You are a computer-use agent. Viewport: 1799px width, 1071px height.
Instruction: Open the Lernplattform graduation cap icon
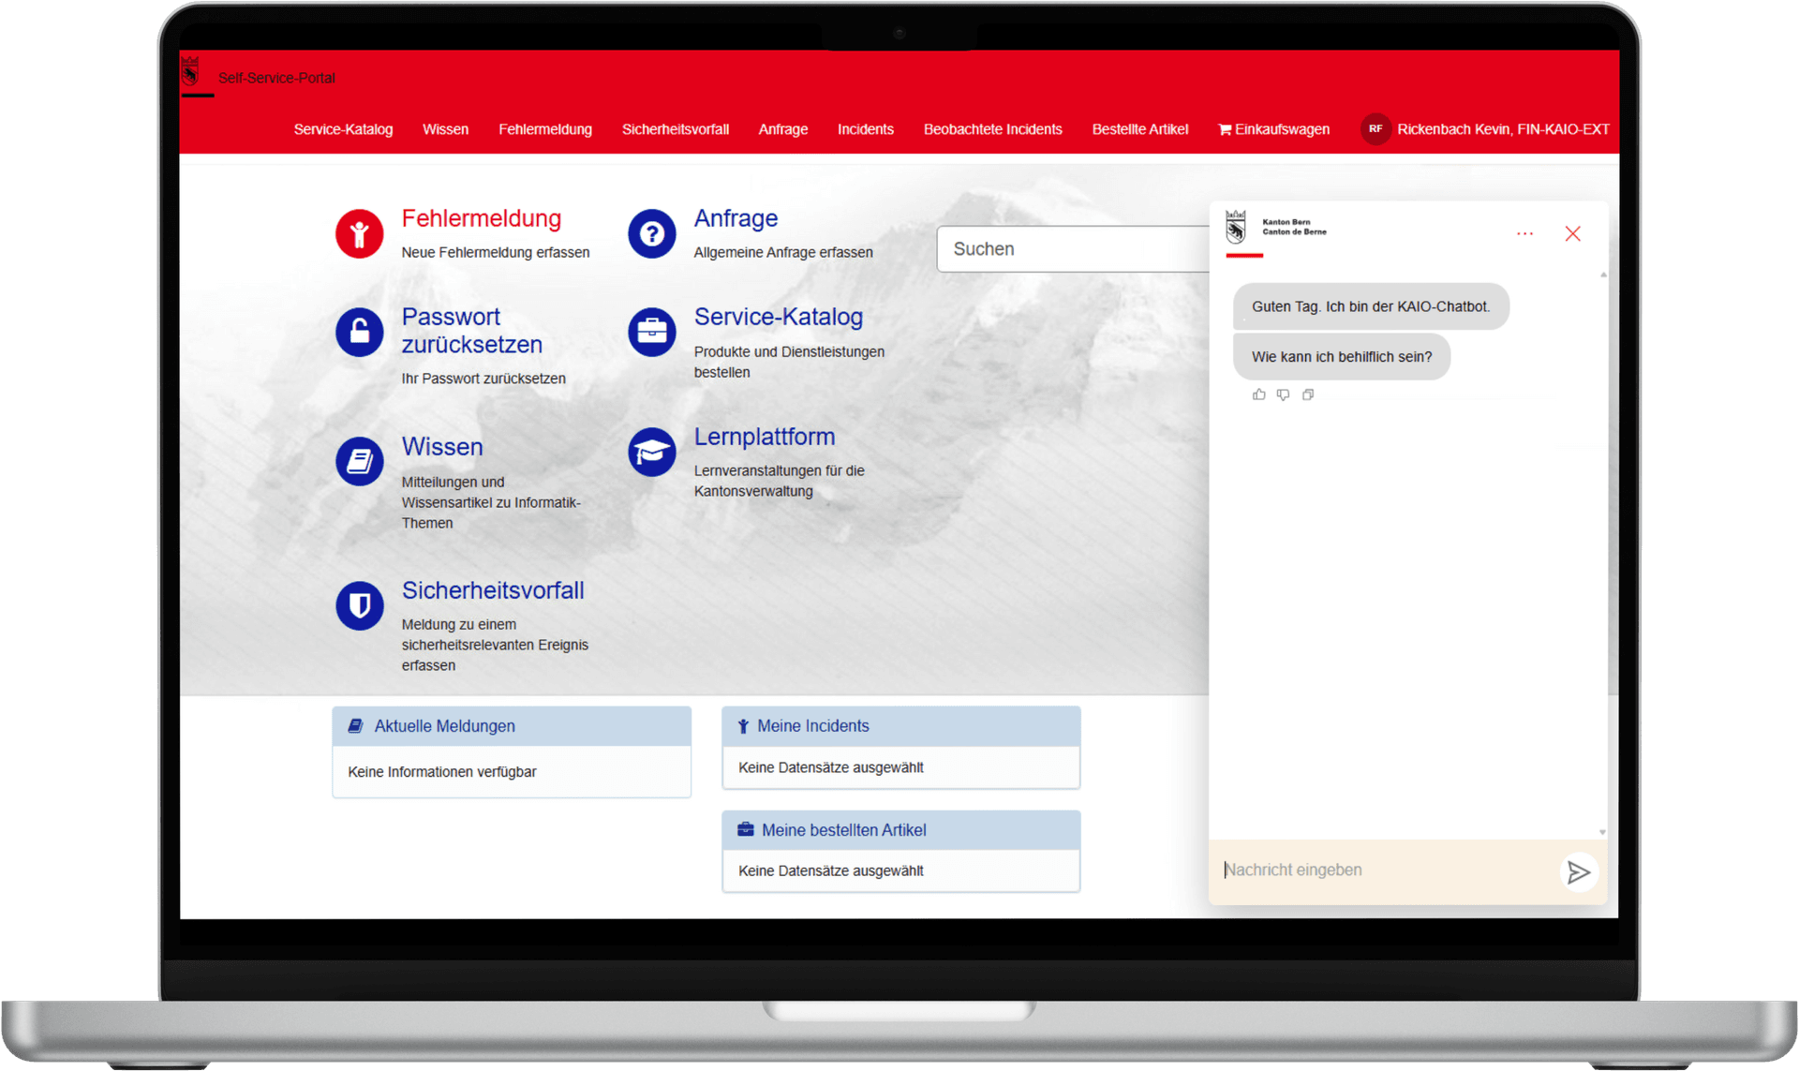click(651, 453)
